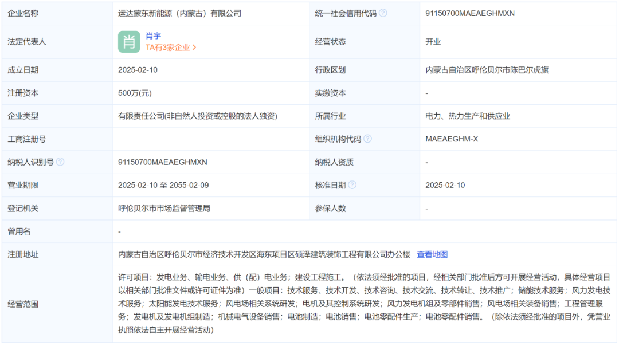Open TA有3家企业 link
The width and height of the screenshot is (619, 346).
(168, 48)
